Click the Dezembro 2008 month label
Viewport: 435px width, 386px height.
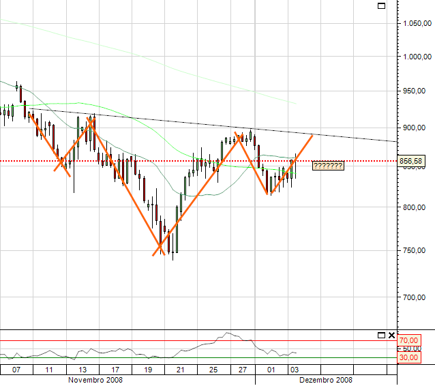(x=326, y=380)
